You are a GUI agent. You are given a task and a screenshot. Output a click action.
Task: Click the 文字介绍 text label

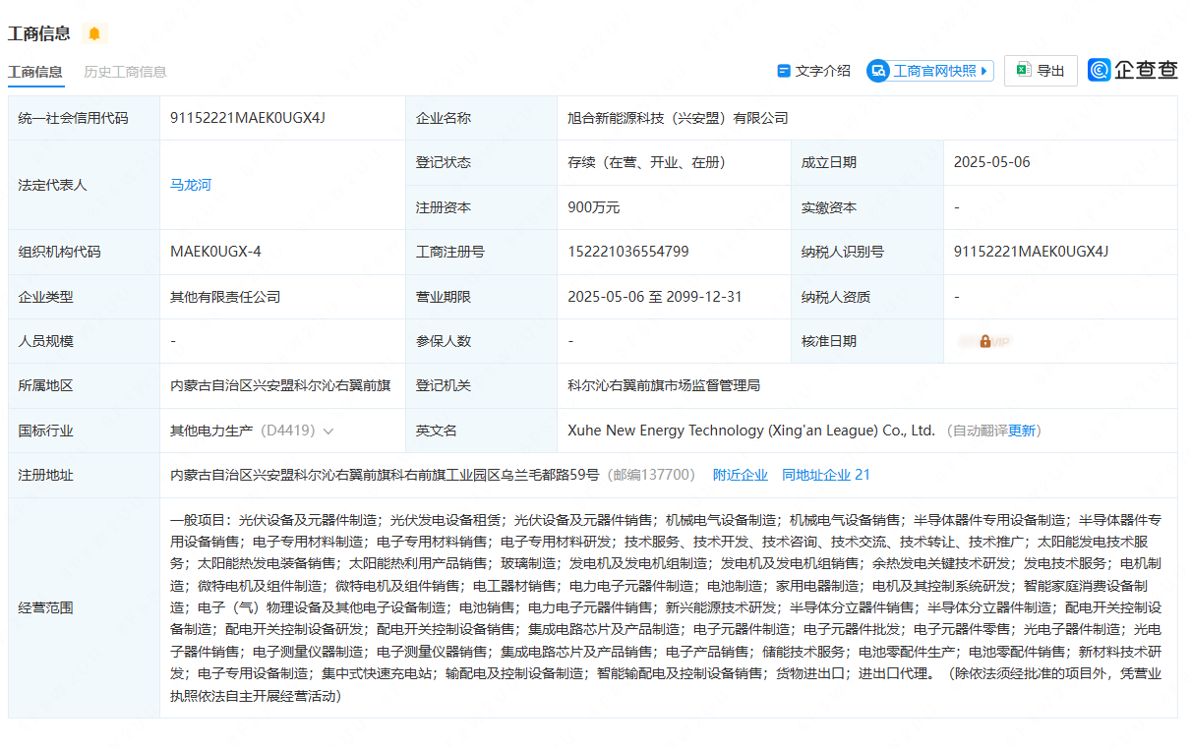tap(822, 71)
